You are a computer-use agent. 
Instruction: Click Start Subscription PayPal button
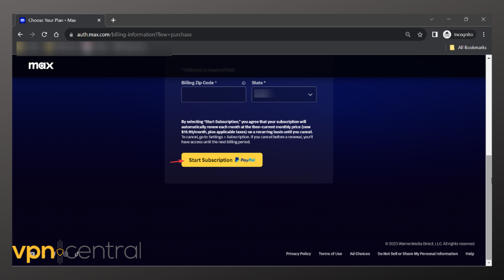pyautogui.click(x=222, y=160)
